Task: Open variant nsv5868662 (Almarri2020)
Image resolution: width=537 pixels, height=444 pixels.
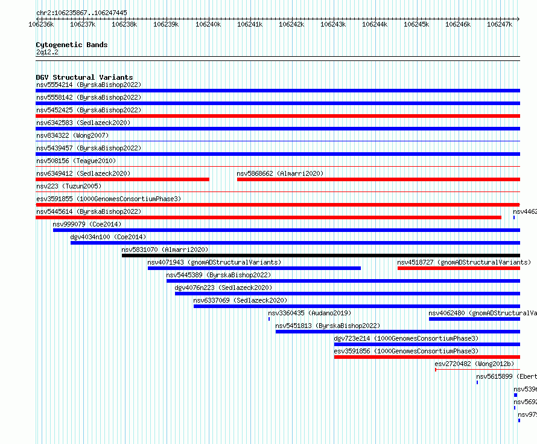Action: click(280, 173)
